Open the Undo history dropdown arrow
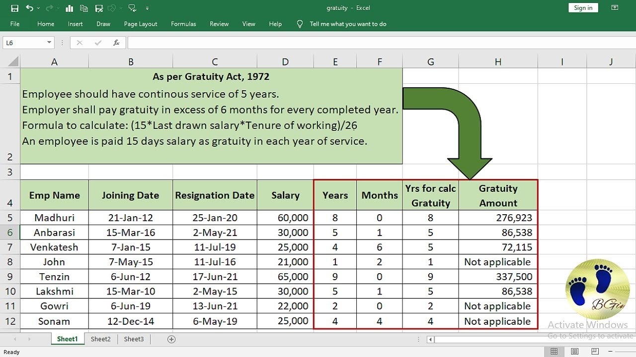Image resolution: width=636 pixels, height=357 pixels. tap(39, 8)
